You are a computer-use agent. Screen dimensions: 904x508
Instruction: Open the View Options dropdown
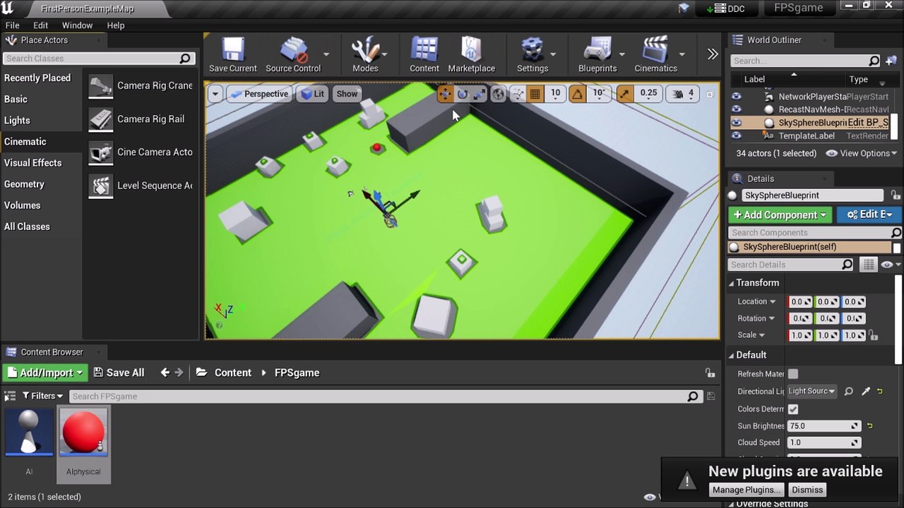[x=861, y=153]
